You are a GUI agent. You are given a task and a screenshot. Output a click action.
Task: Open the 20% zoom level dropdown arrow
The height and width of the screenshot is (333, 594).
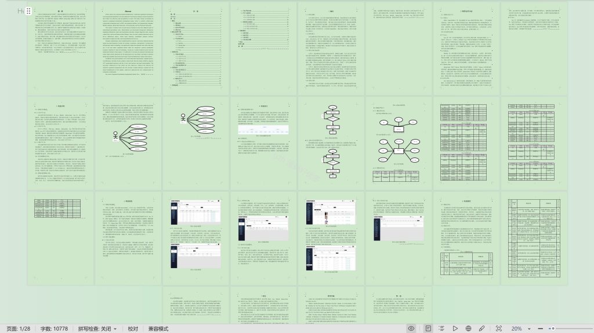pyautogui.click(x=529, y=329)
